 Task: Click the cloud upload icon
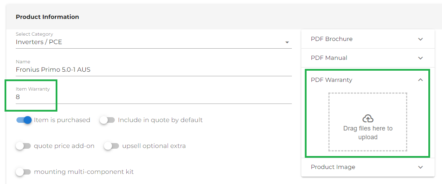(x=368, y=118)
